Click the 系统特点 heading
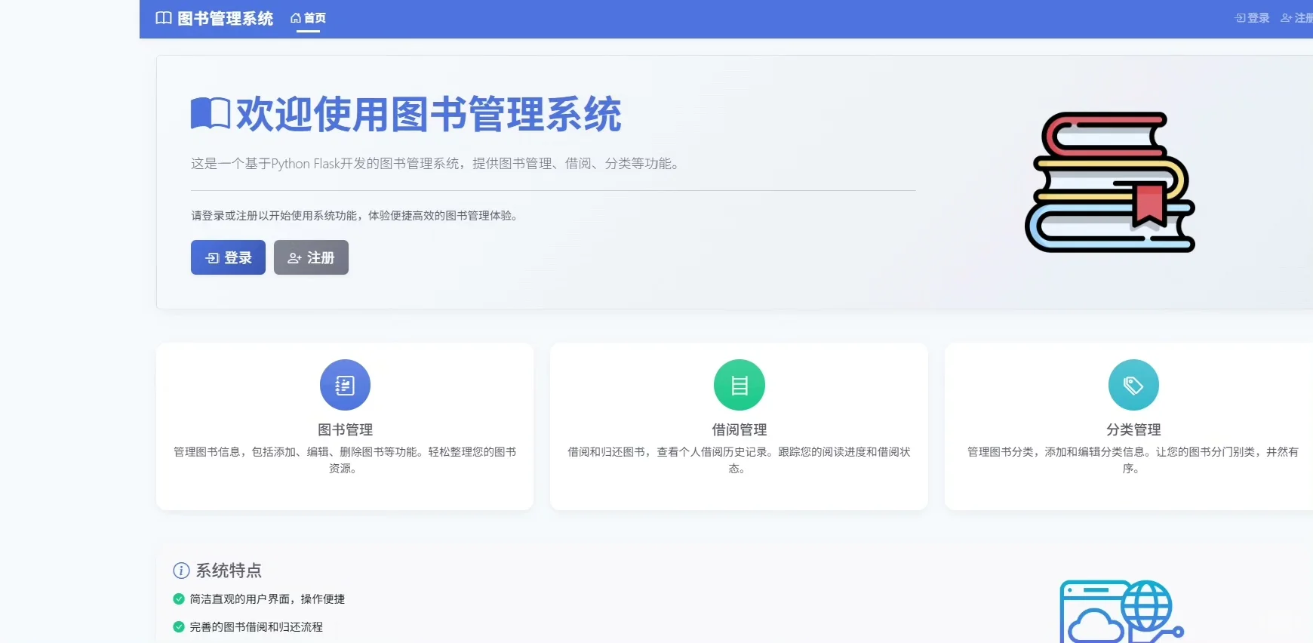Image resolution: width=1313 pixels, height=643 pixels. pos(229,571)
